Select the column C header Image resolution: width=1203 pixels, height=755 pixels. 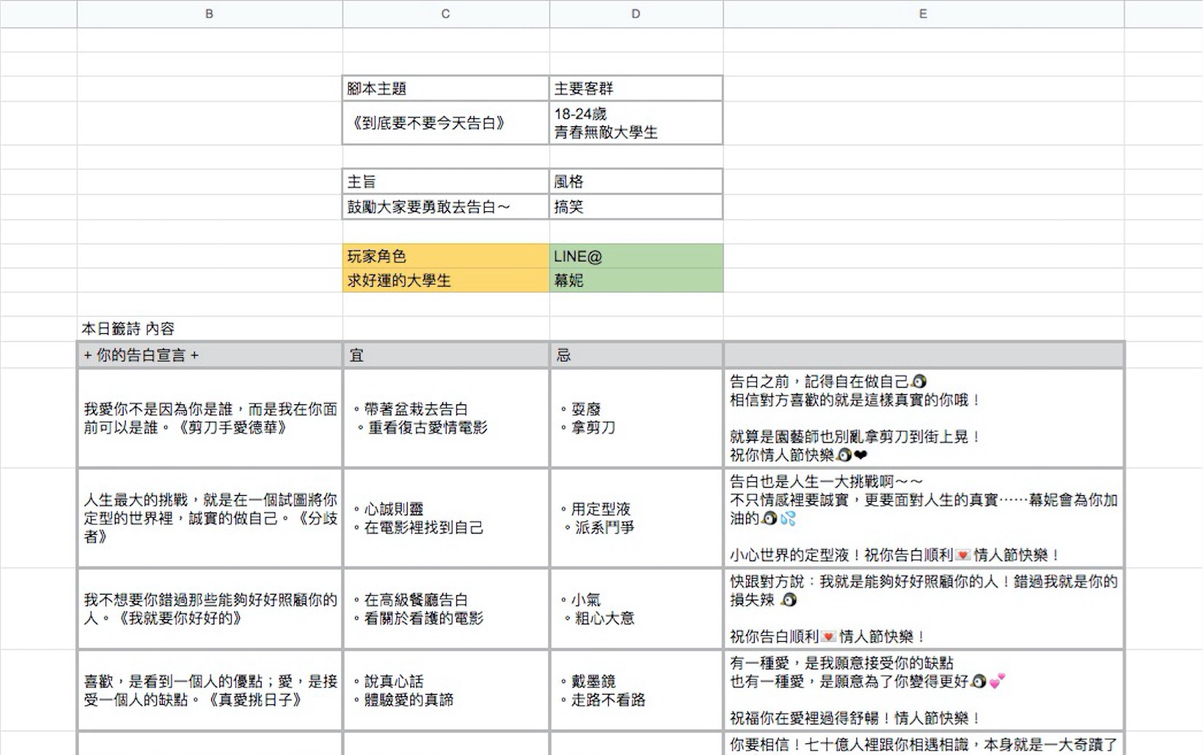445,14
